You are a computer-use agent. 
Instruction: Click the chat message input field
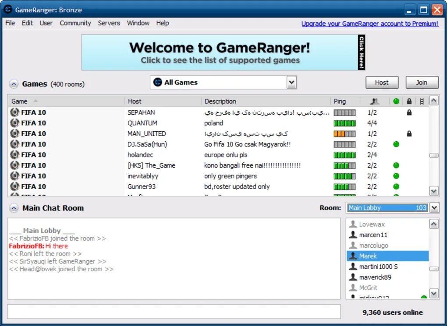pyautogui.click(x=174, y=312)
